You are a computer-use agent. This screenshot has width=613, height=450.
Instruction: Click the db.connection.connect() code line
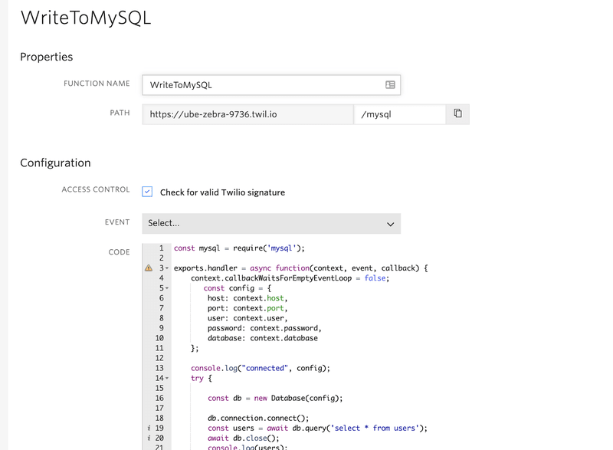click(258, 419)
